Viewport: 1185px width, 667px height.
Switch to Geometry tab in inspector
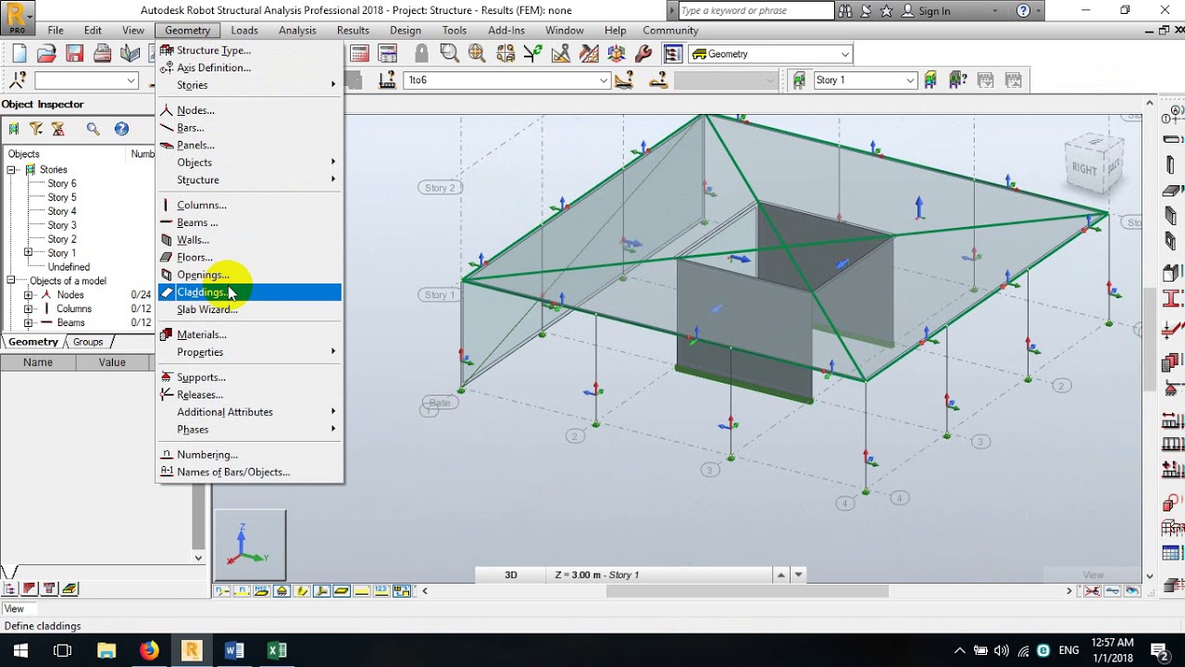pos(32,342)
